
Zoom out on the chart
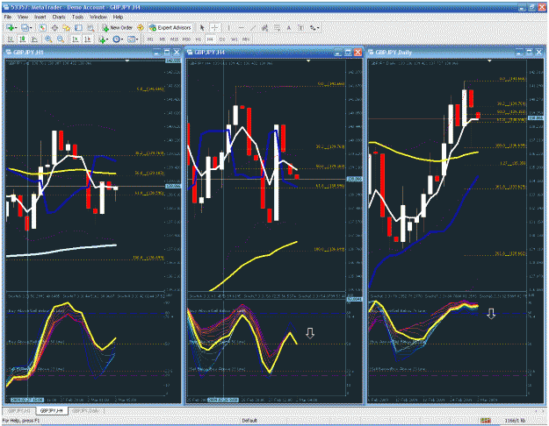pos(61,39)
